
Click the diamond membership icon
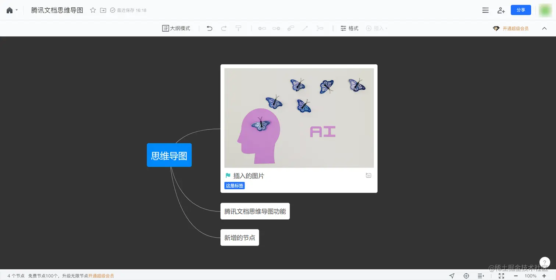click(496, 28)
